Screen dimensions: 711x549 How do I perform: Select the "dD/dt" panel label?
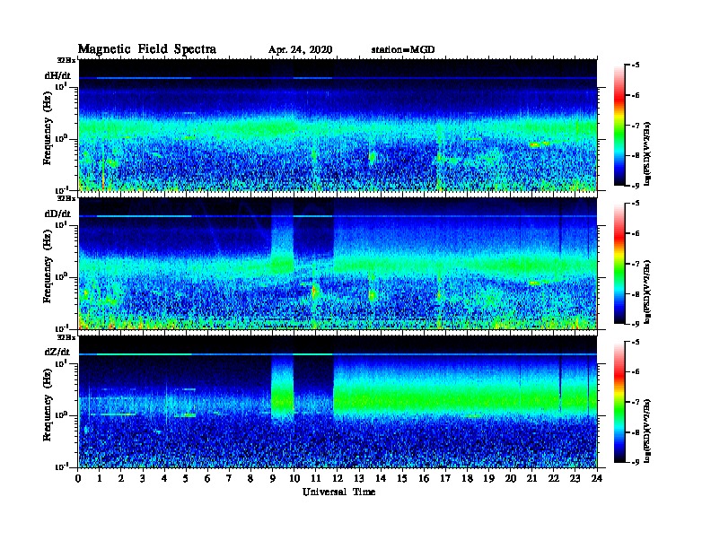click(x=57, y=213)
